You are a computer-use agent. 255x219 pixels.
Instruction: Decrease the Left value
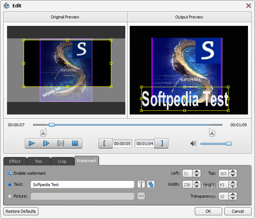click(x=197, y=175)
